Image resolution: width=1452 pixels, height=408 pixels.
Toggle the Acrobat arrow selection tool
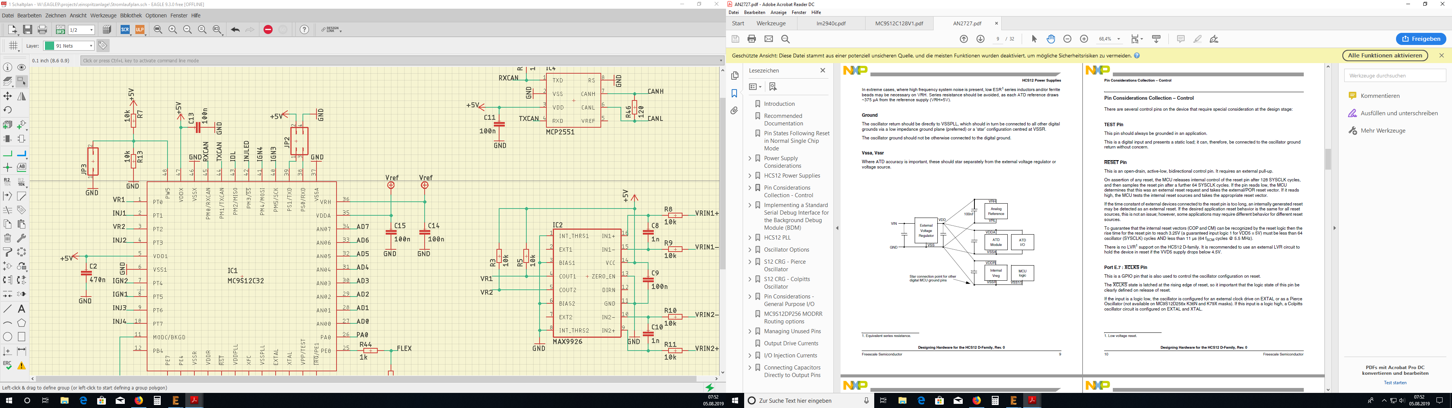click(1034, 39)
